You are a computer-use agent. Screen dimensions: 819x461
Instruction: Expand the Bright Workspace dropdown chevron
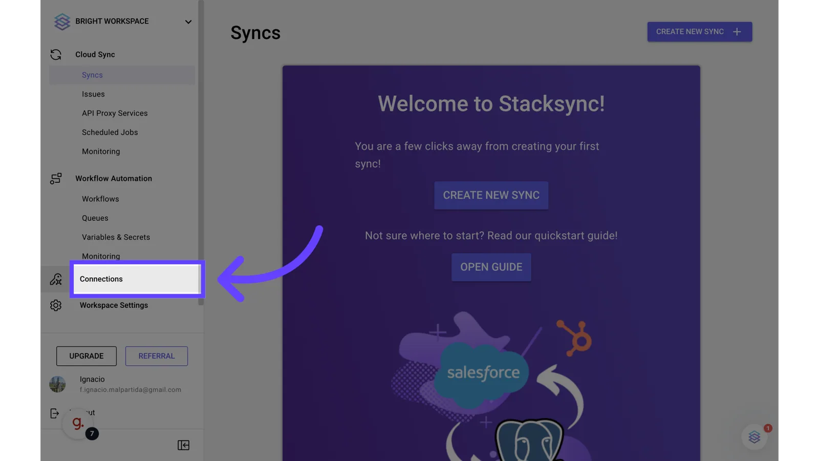pos(188,22)
